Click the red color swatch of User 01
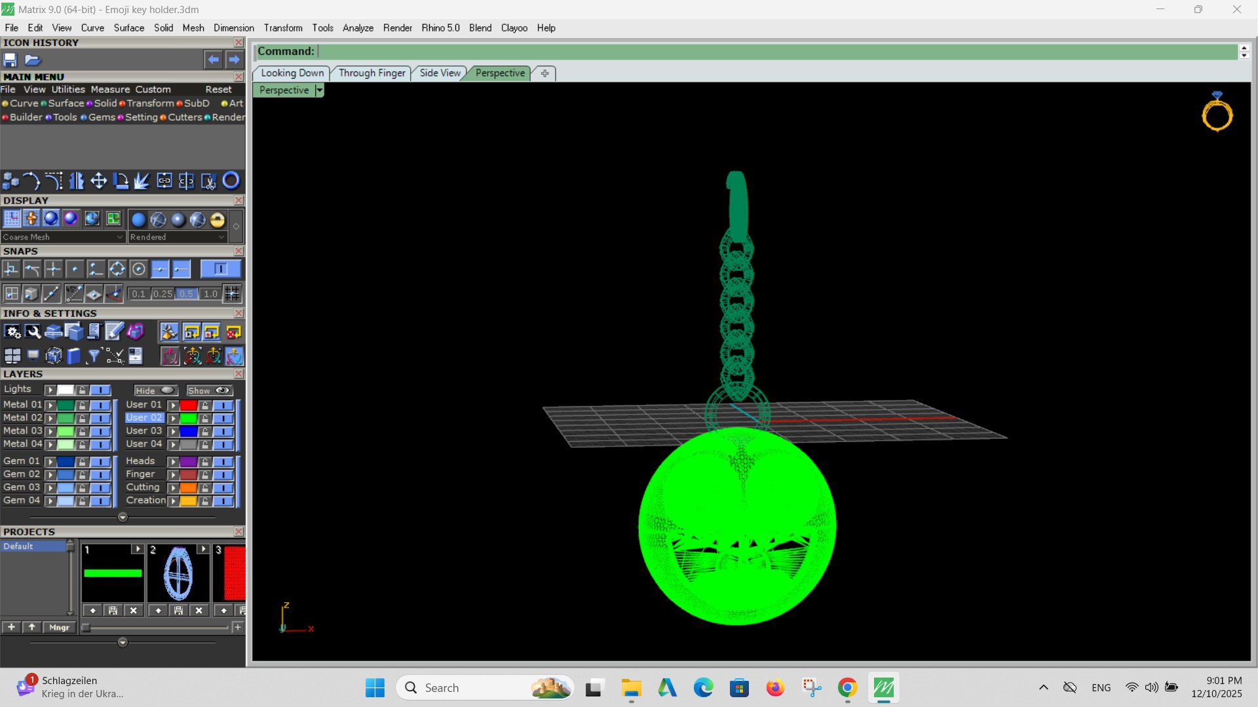Screen dimensions: 1258x707 click(189, 405)
